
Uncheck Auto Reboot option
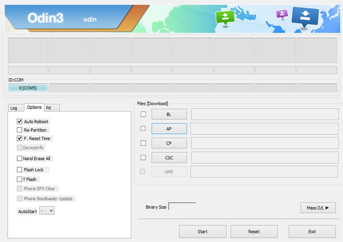click(19, 121)
